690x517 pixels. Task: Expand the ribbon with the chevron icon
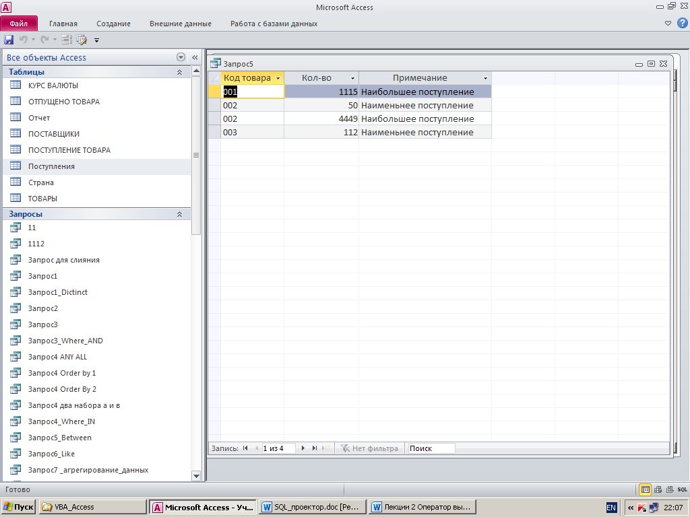(x=668, y=24)
